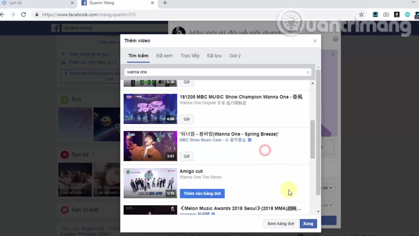Open the Gợi ý tab

pos(235,56)
